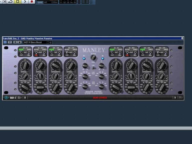Screen dimensions: 192x144
Task: Click the microphone icon in UAD toolbar
Action: click(x=25, y=98)
